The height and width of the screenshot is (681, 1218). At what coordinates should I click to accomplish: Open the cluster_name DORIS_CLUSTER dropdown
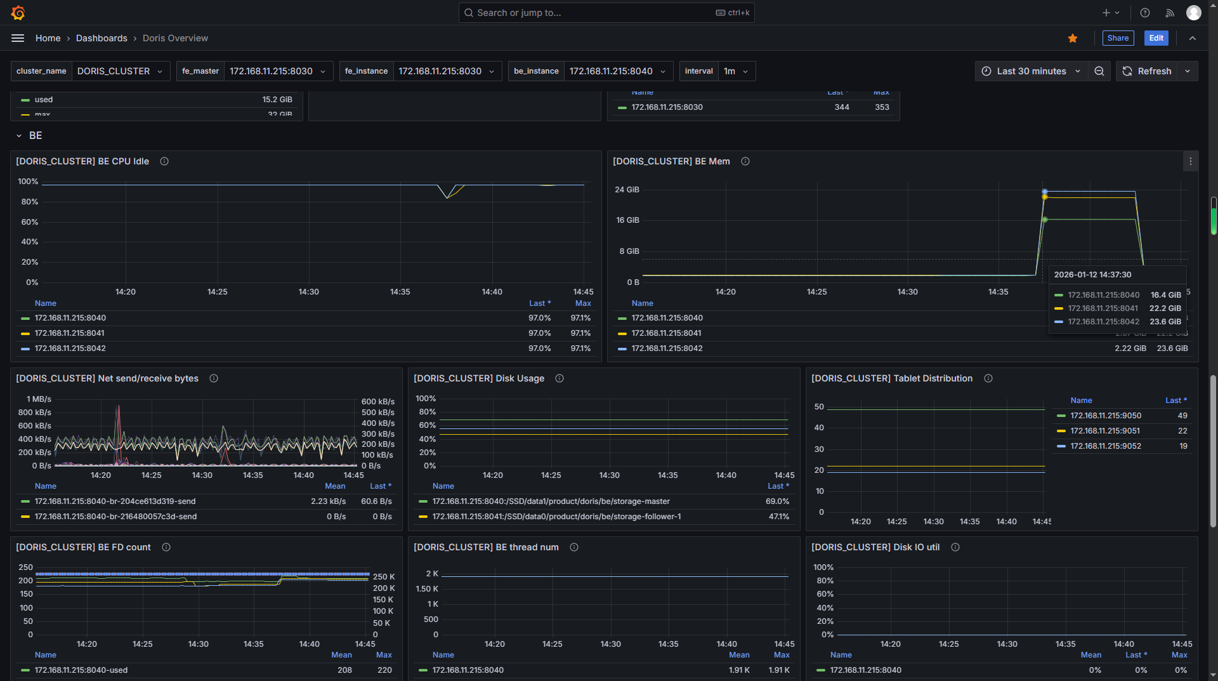(x=119, y=71)
